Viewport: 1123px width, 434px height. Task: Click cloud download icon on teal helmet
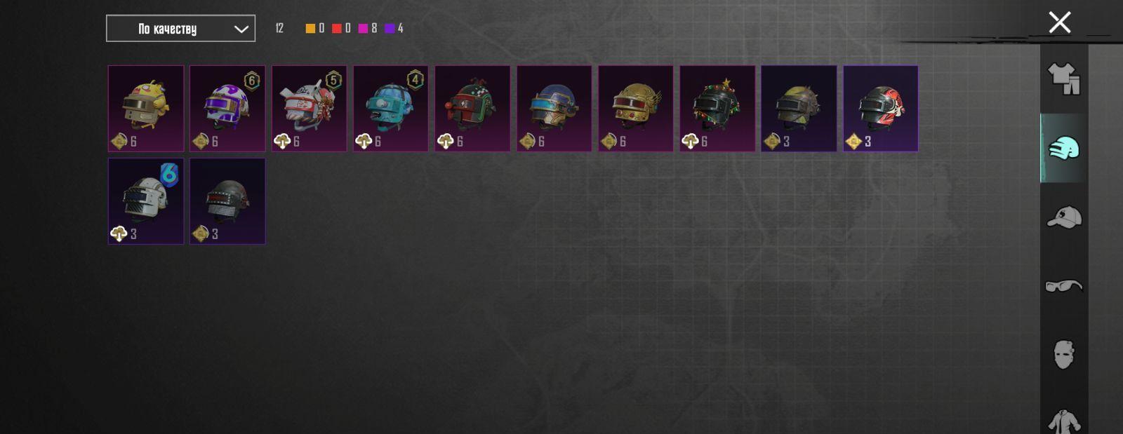[x=364, y=142]
